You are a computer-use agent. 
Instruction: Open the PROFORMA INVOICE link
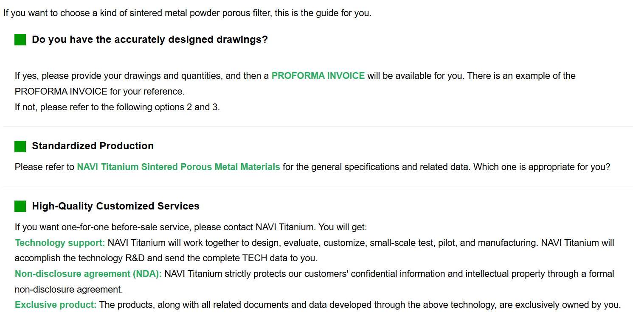318,76
